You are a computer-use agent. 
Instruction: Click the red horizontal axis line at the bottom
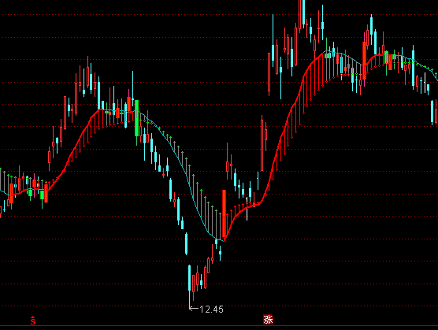[x=219, y=326]
